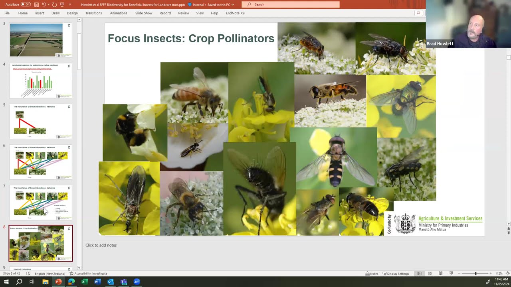Open the Help ribbon tab
Viewport: 511px width, 287px height.
tap(214, 13)
